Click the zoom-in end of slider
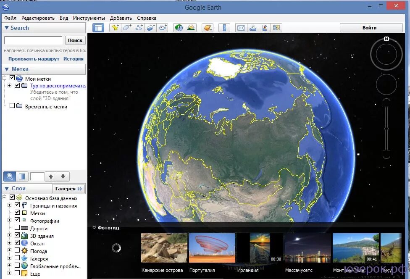Image resolution: width=410 pixels, height=279 pixels. tap(386, 103)
